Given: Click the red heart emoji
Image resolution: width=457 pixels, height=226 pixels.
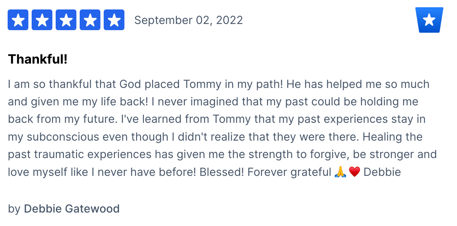Looking at the screenshot, I should point(354,172).
